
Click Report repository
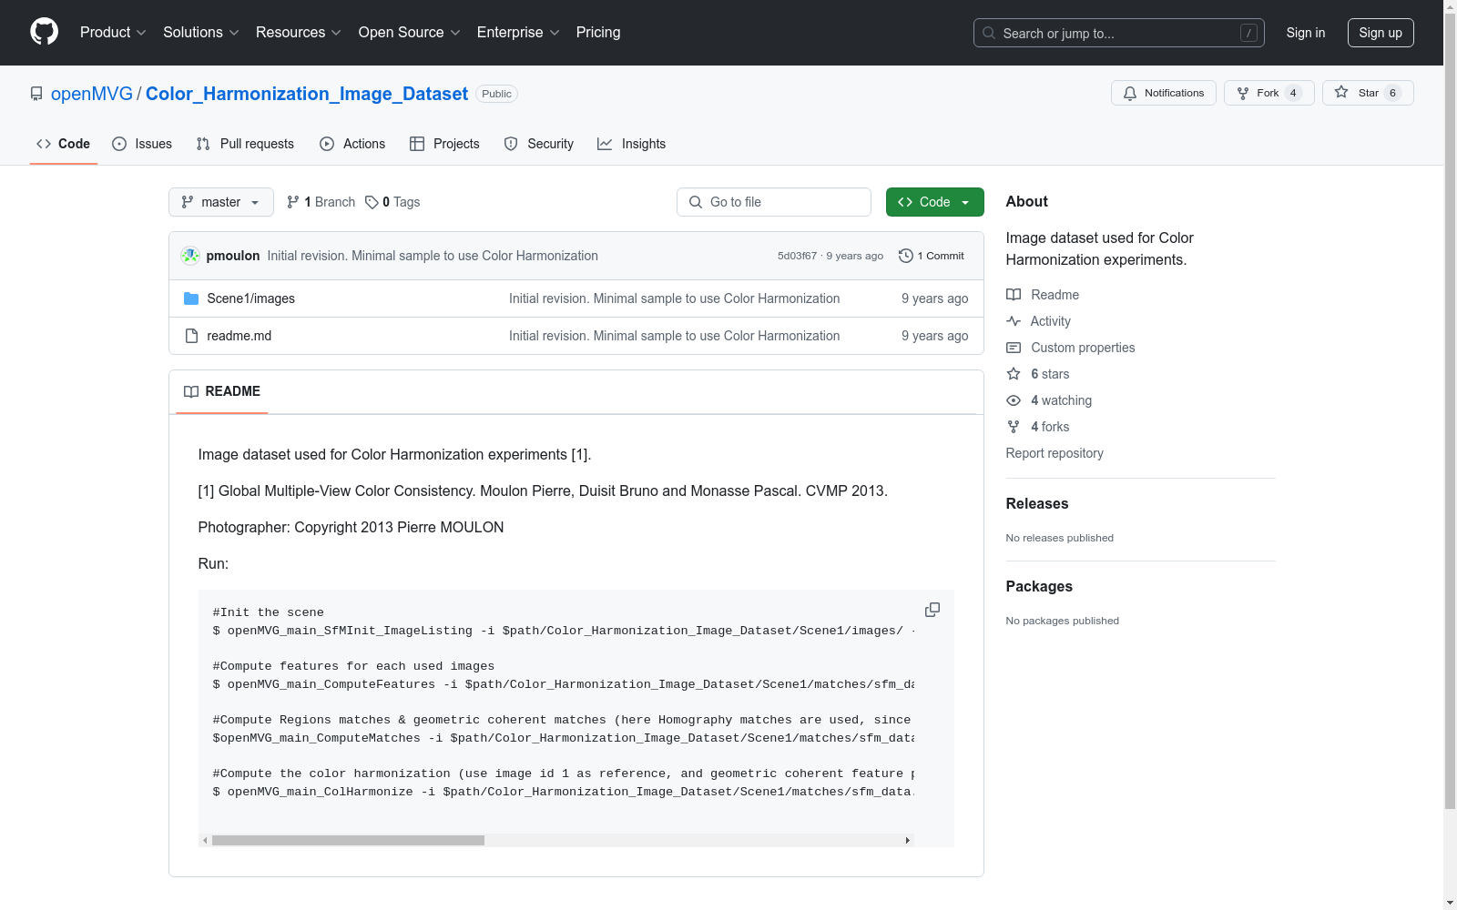pos(1055,453)
